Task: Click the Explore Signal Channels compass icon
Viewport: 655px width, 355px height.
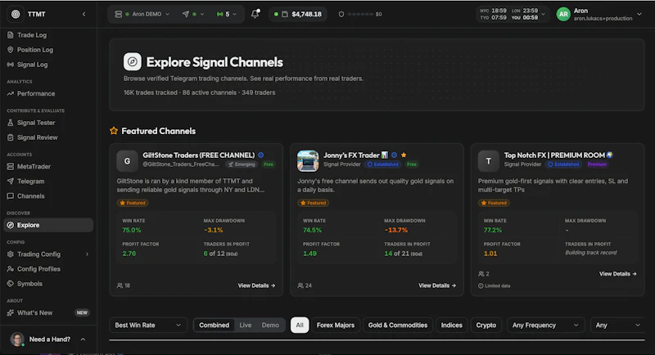Action: coord(133,61)
